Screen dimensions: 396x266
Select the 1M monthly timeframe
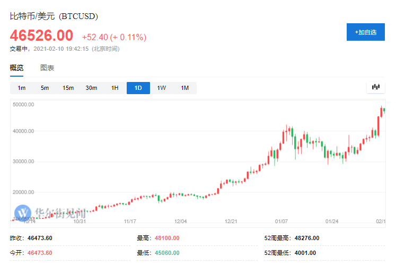[x=184, y=88]
